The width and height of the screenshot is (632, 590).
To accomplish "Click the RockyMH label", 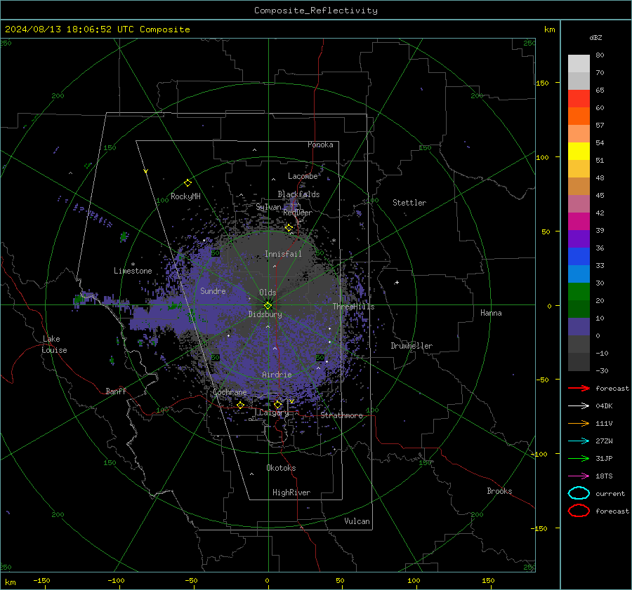I will (185, 196).
